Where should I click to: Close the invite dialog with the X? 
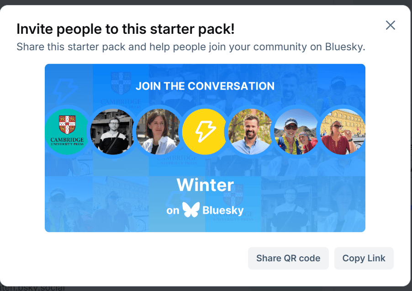click(390, 25)
